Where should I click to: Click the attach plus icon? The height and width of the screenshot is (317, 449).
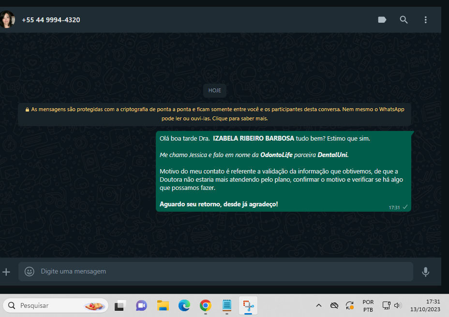pos(6,272)
